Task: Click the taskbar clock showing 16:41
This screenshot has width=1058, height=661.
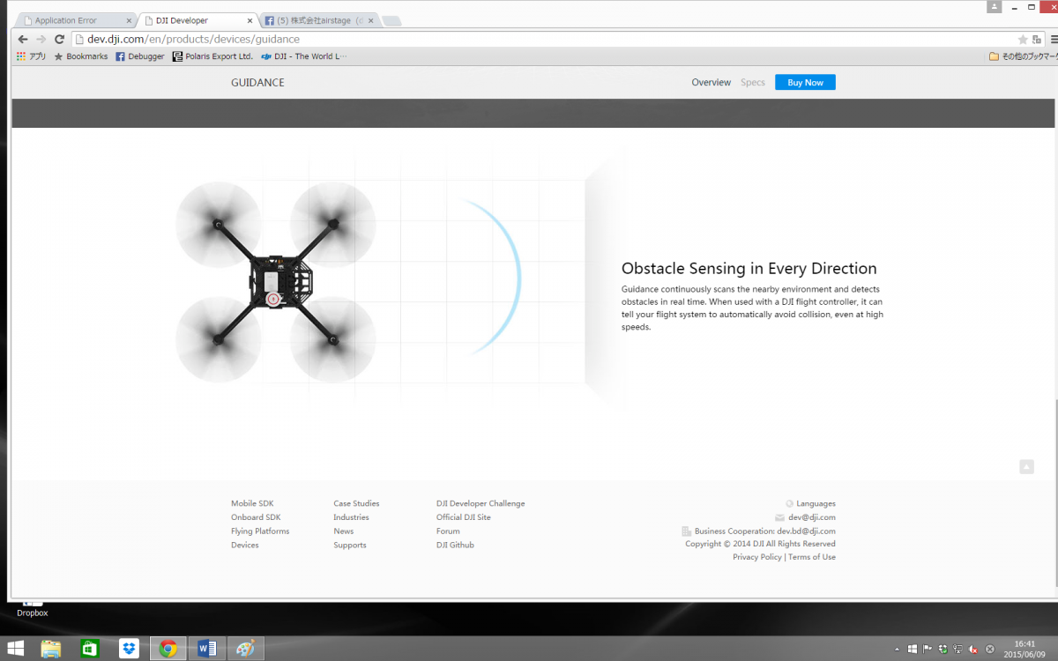Action: pyautogui.click(x=1024, y=649)
